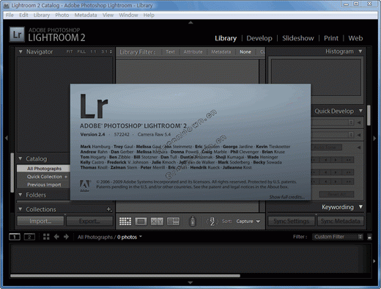Switch to Loupe view icon
The height and width of the screenshot is (289, 381).
click(x=141, y=222)
